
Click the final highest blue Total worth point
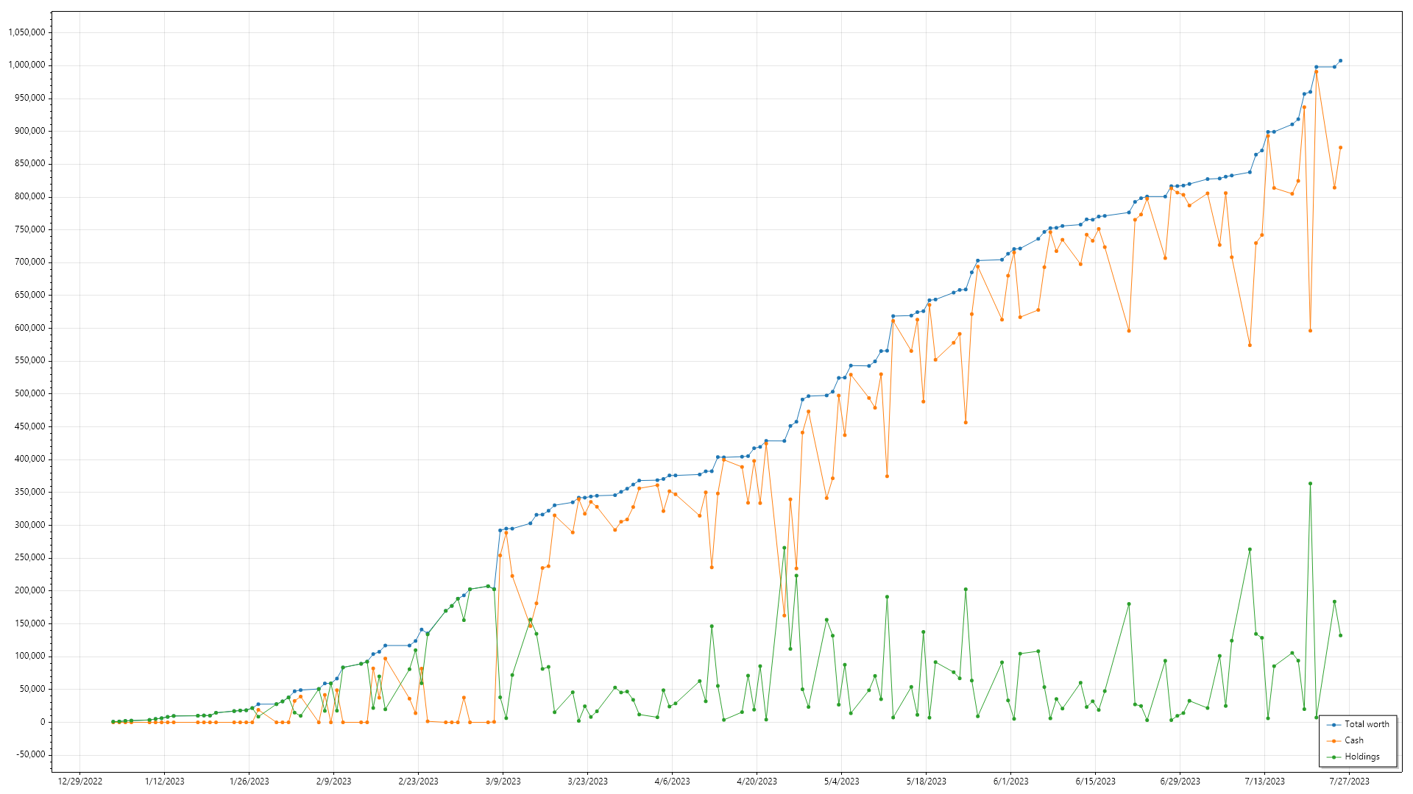pos(1340,61)
